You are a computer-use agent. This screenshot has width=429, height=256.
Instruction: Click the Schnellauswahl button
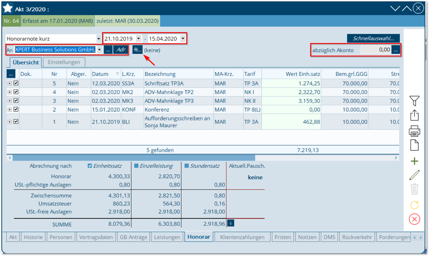(373, 38)
